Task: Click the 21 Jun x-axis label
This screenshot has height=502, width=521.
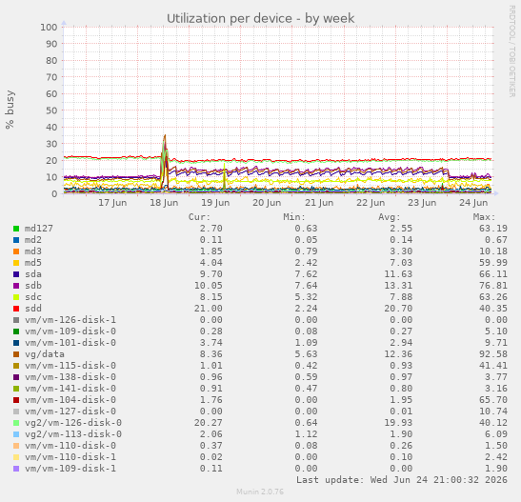Action: [319, 203]
